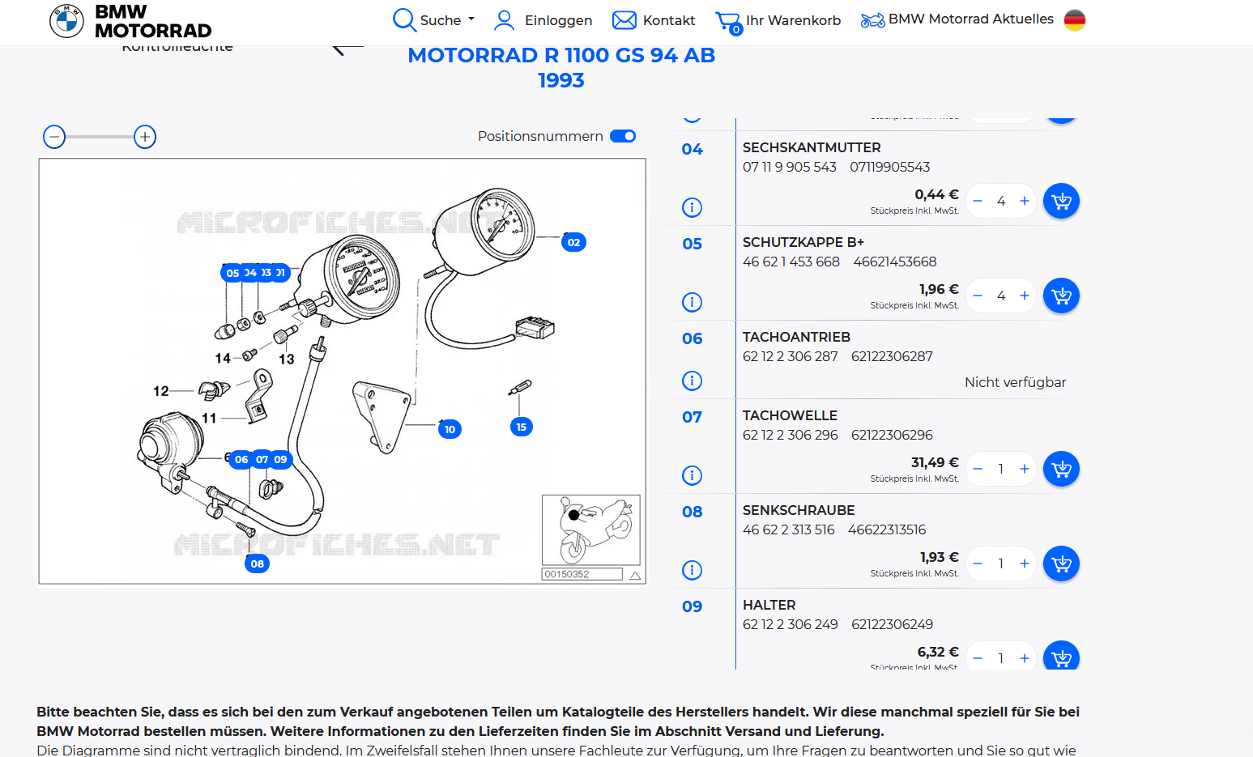Click SENKSCHRAUBE part name

click(799, 510)
